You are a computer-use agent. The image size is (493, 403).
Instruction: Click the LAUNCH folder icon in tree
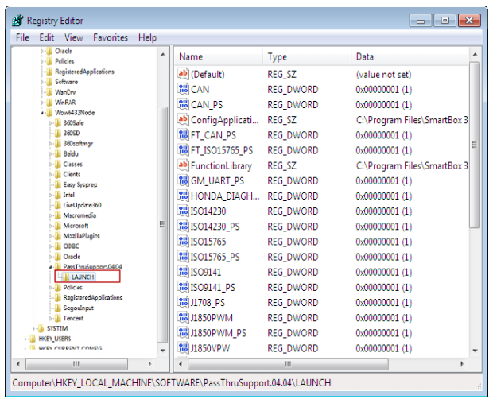pos(64,277)
